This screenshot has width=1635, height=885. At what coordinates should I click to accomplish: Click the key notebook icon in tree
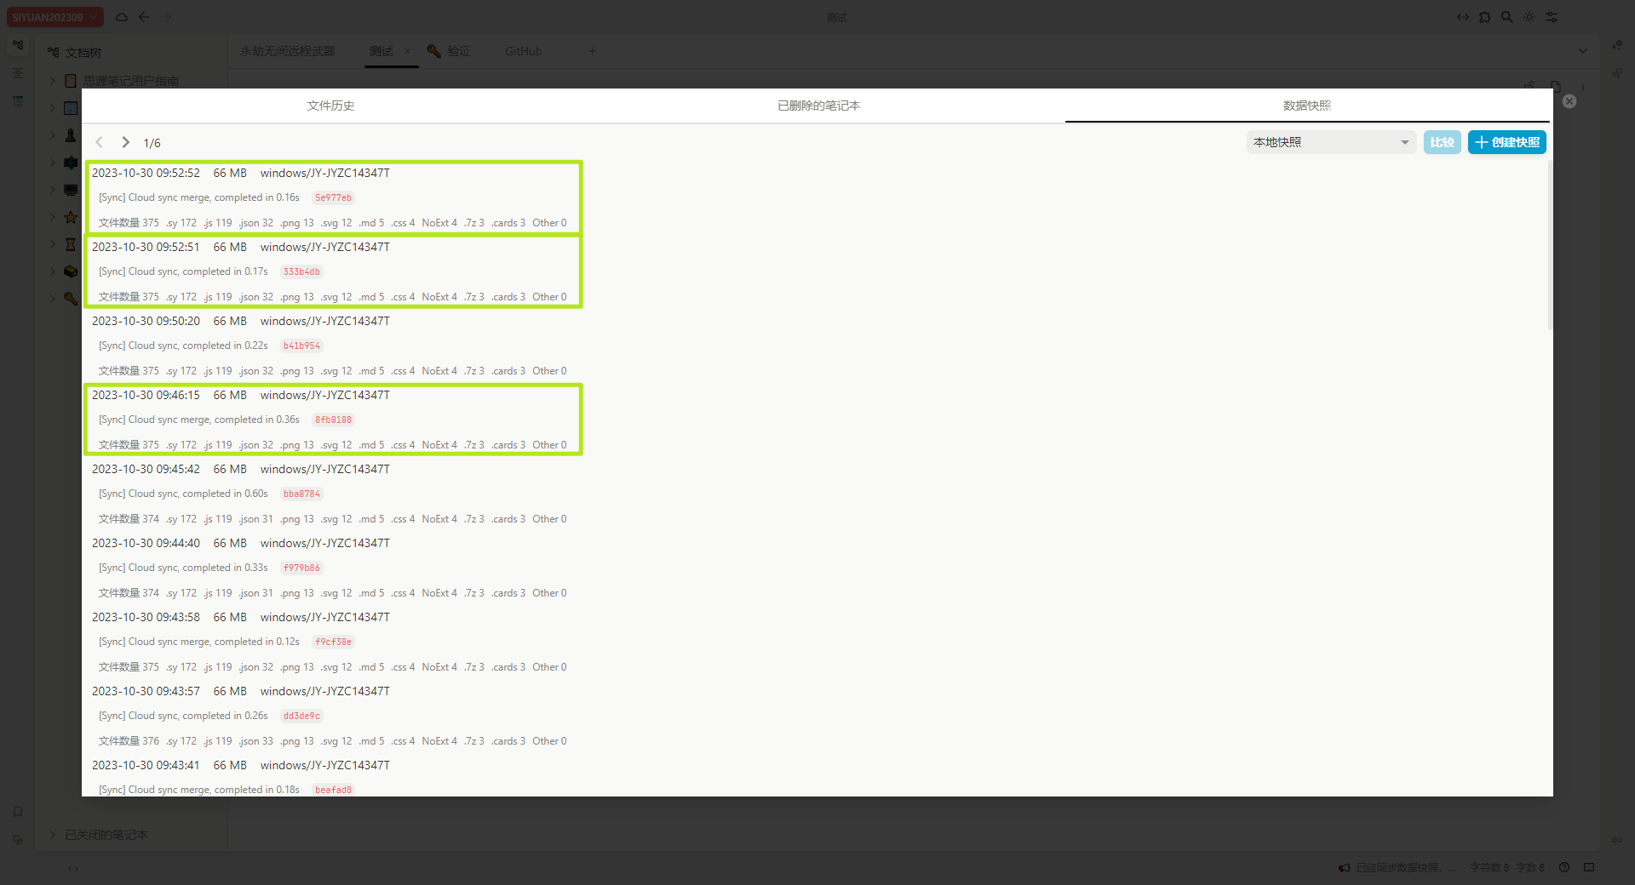[71, 299]
